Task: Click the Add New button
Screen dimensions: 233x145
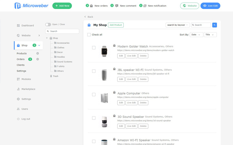Action: pyautogui.click(x=62, y=6)
